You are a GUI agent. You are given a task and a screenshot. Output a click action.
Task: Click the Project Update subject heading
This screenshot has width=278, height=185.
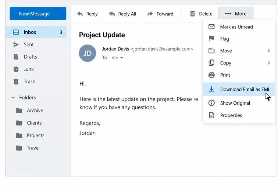(102, 35)
